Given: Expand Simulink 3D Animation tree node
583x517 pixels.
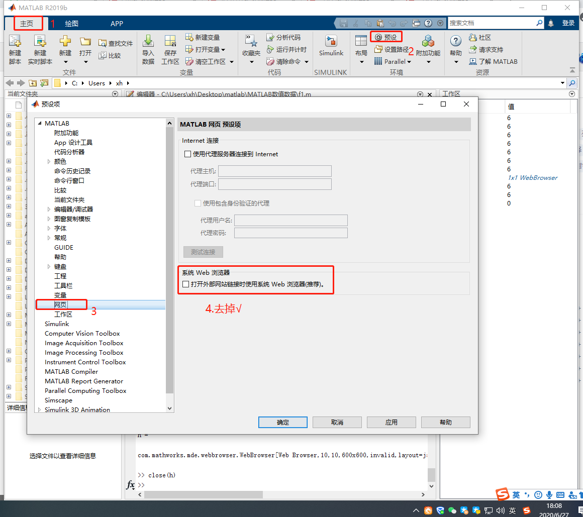Looking at the screenshot, I should point(39,409).
